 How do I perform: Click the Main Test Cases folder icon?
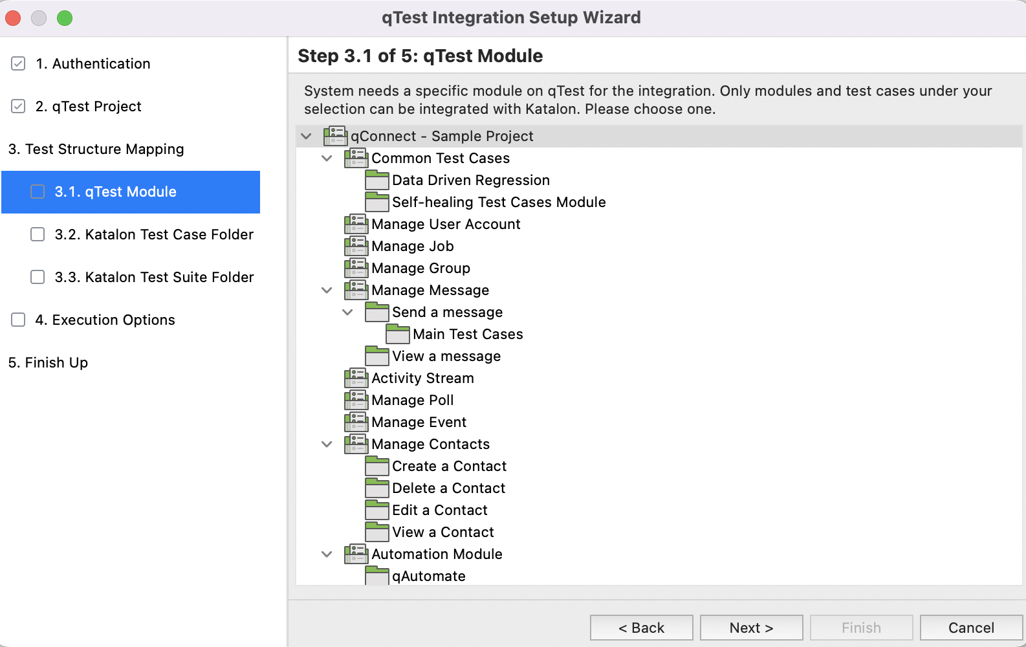397,334
